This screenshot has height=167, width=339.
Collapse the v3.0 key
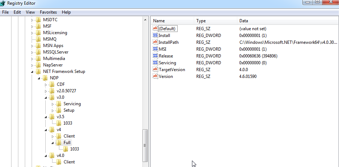tap(46, 98)
